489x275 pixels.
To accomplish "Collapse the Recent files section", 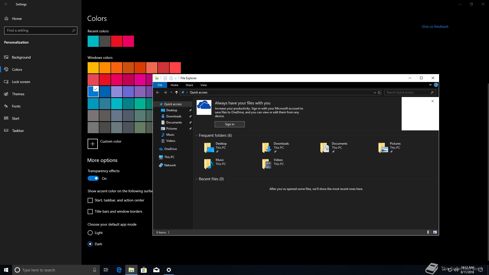I will 196,179.
